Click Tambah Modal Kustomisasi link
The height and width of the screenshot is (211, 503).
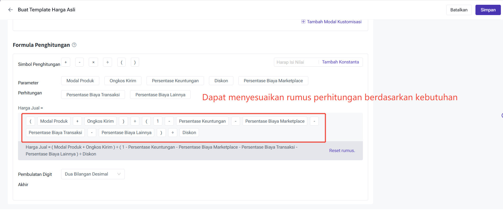[x=334, y=22]
